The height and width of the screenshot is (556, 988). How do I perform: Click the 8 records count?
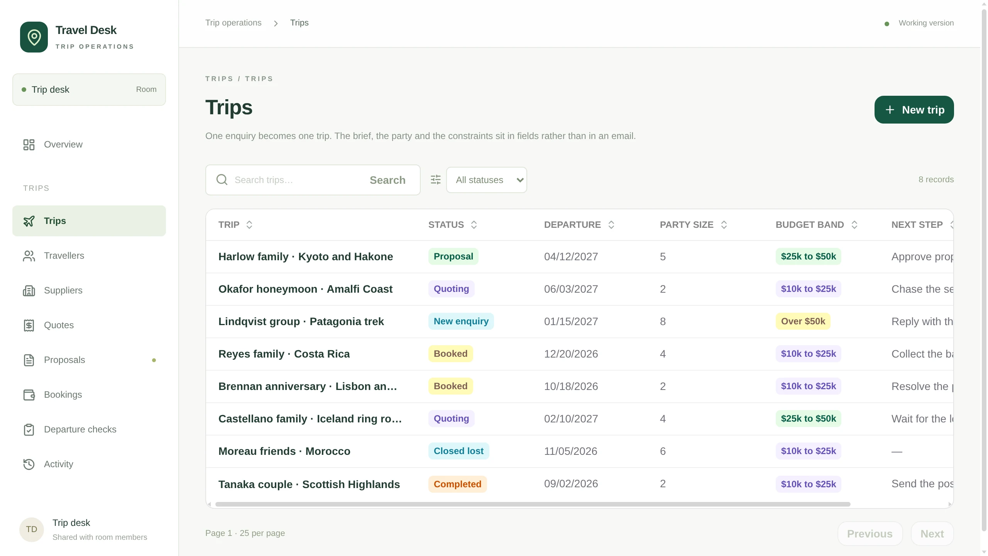pyautogui.click(x=936, y=180)
